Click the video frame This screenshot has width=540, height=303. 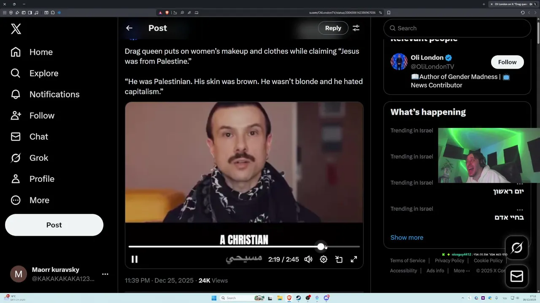coord(244,162)
